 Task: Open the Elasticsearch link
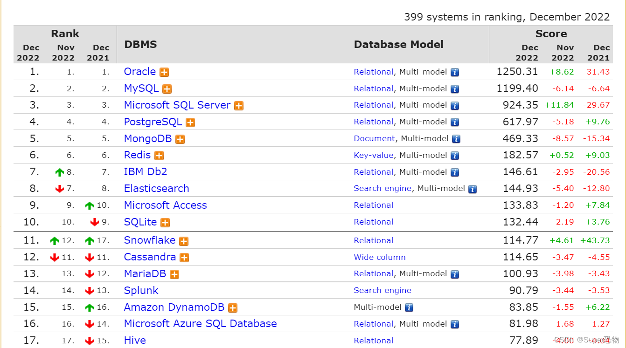[157, 189]
